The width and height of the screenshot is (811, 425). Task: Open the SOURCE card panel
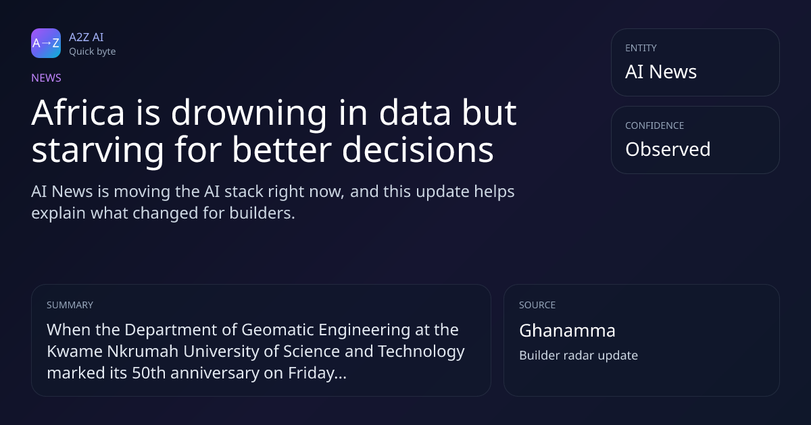641,340
